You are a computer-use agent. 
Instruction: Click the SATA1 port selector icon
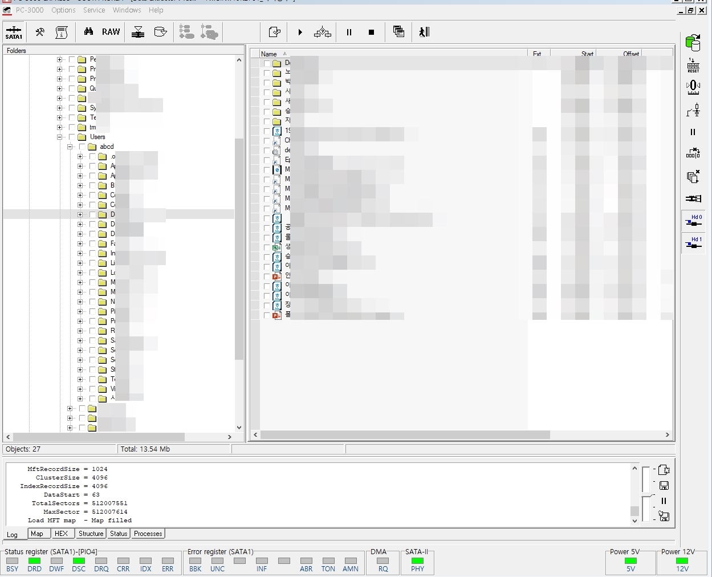point(14,32)
